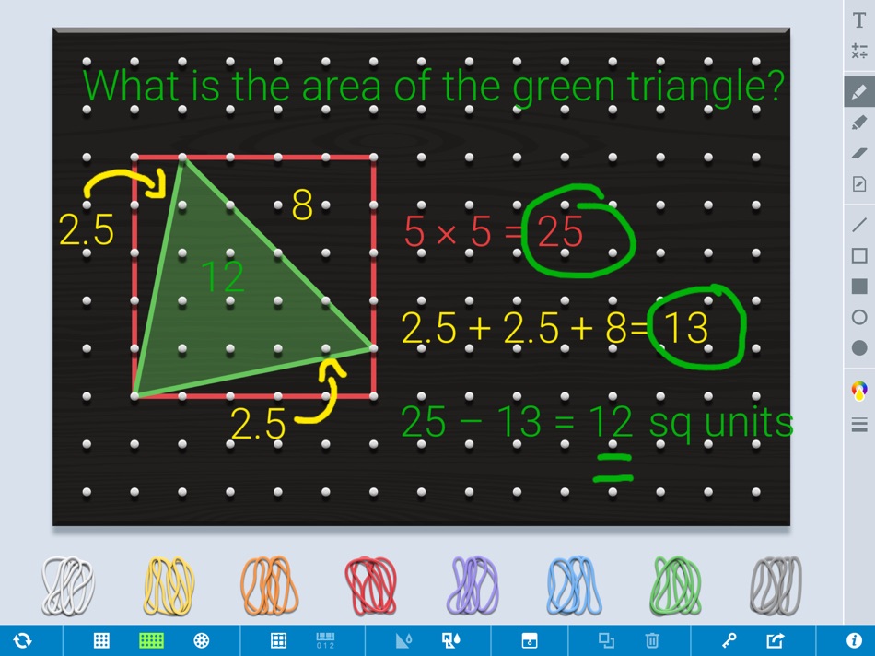Click the red '5 × 5 = 25' equation

click(x=494, y=231)
